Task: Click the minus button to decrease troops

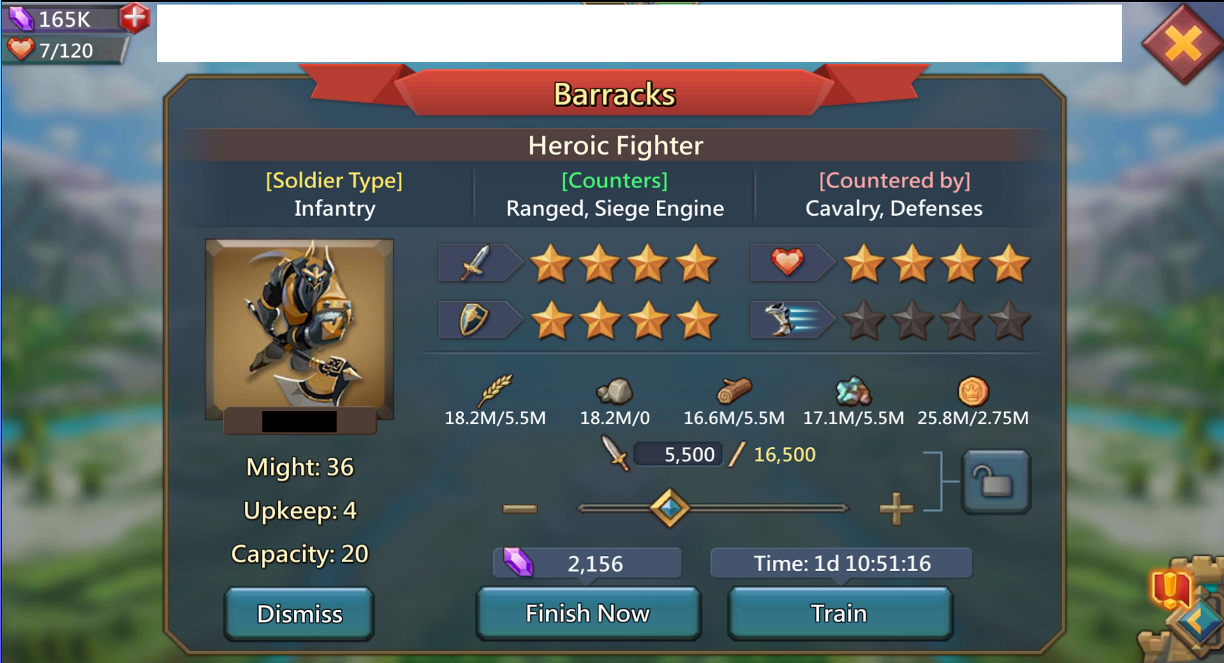Action: [520, 508]
